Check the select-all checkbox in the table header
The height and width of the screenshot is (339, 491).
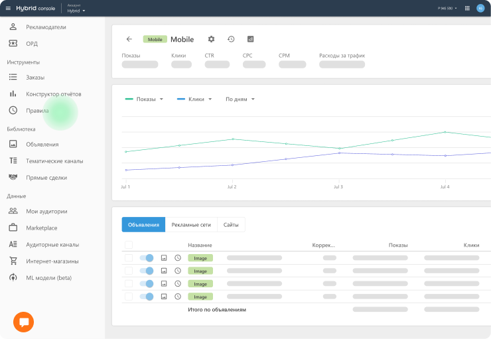point(129,245)
